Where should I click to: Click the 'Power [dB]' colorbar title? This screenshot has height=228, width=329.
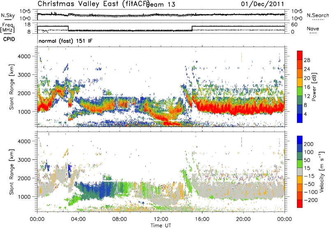tap(314, 87)
